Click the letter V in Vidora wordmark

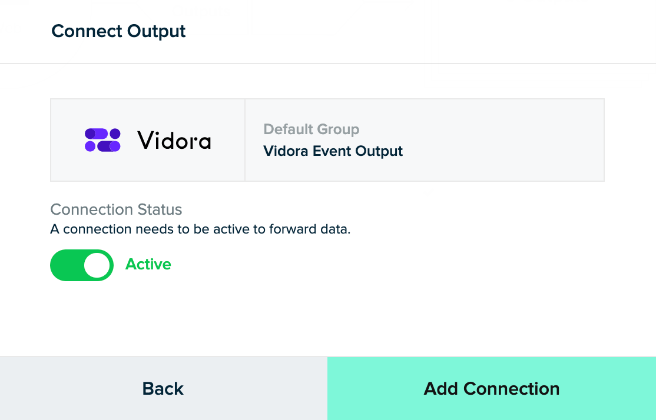coord(145,140)
